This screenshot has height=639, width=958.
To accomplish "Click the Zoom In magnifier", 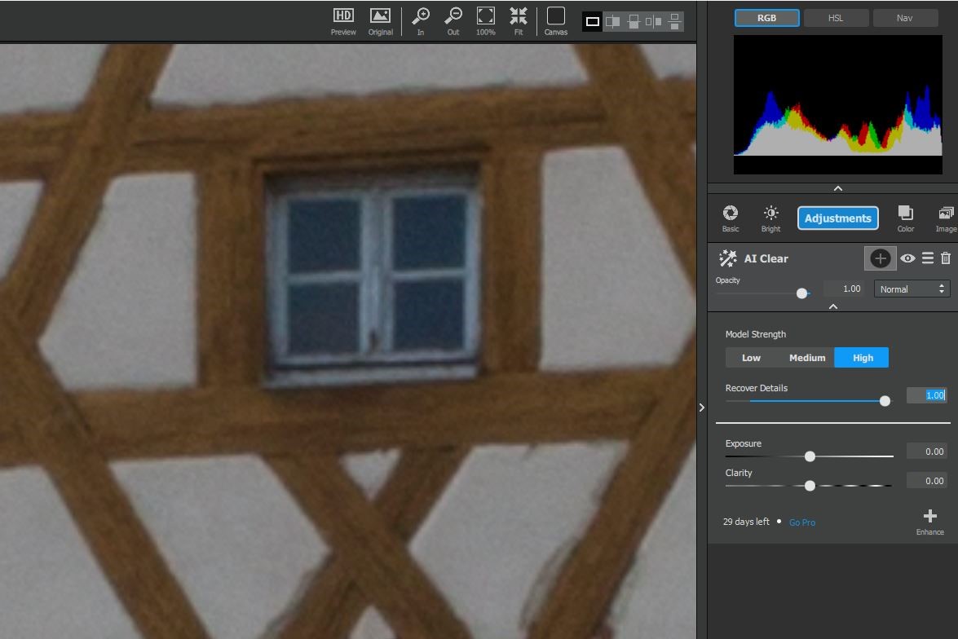I will (421, 20).
